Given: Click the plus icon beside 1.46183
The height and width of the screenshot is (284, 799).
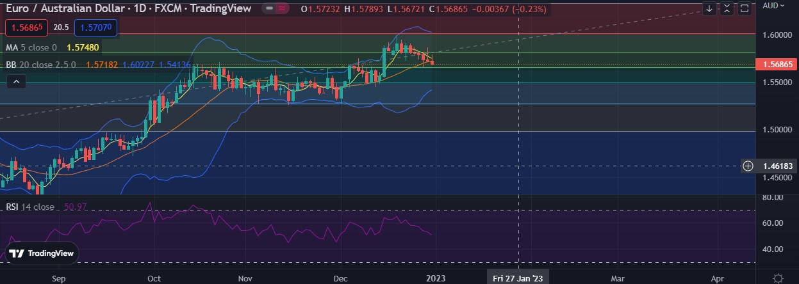Looking at the screenshot, I should 748,166.
